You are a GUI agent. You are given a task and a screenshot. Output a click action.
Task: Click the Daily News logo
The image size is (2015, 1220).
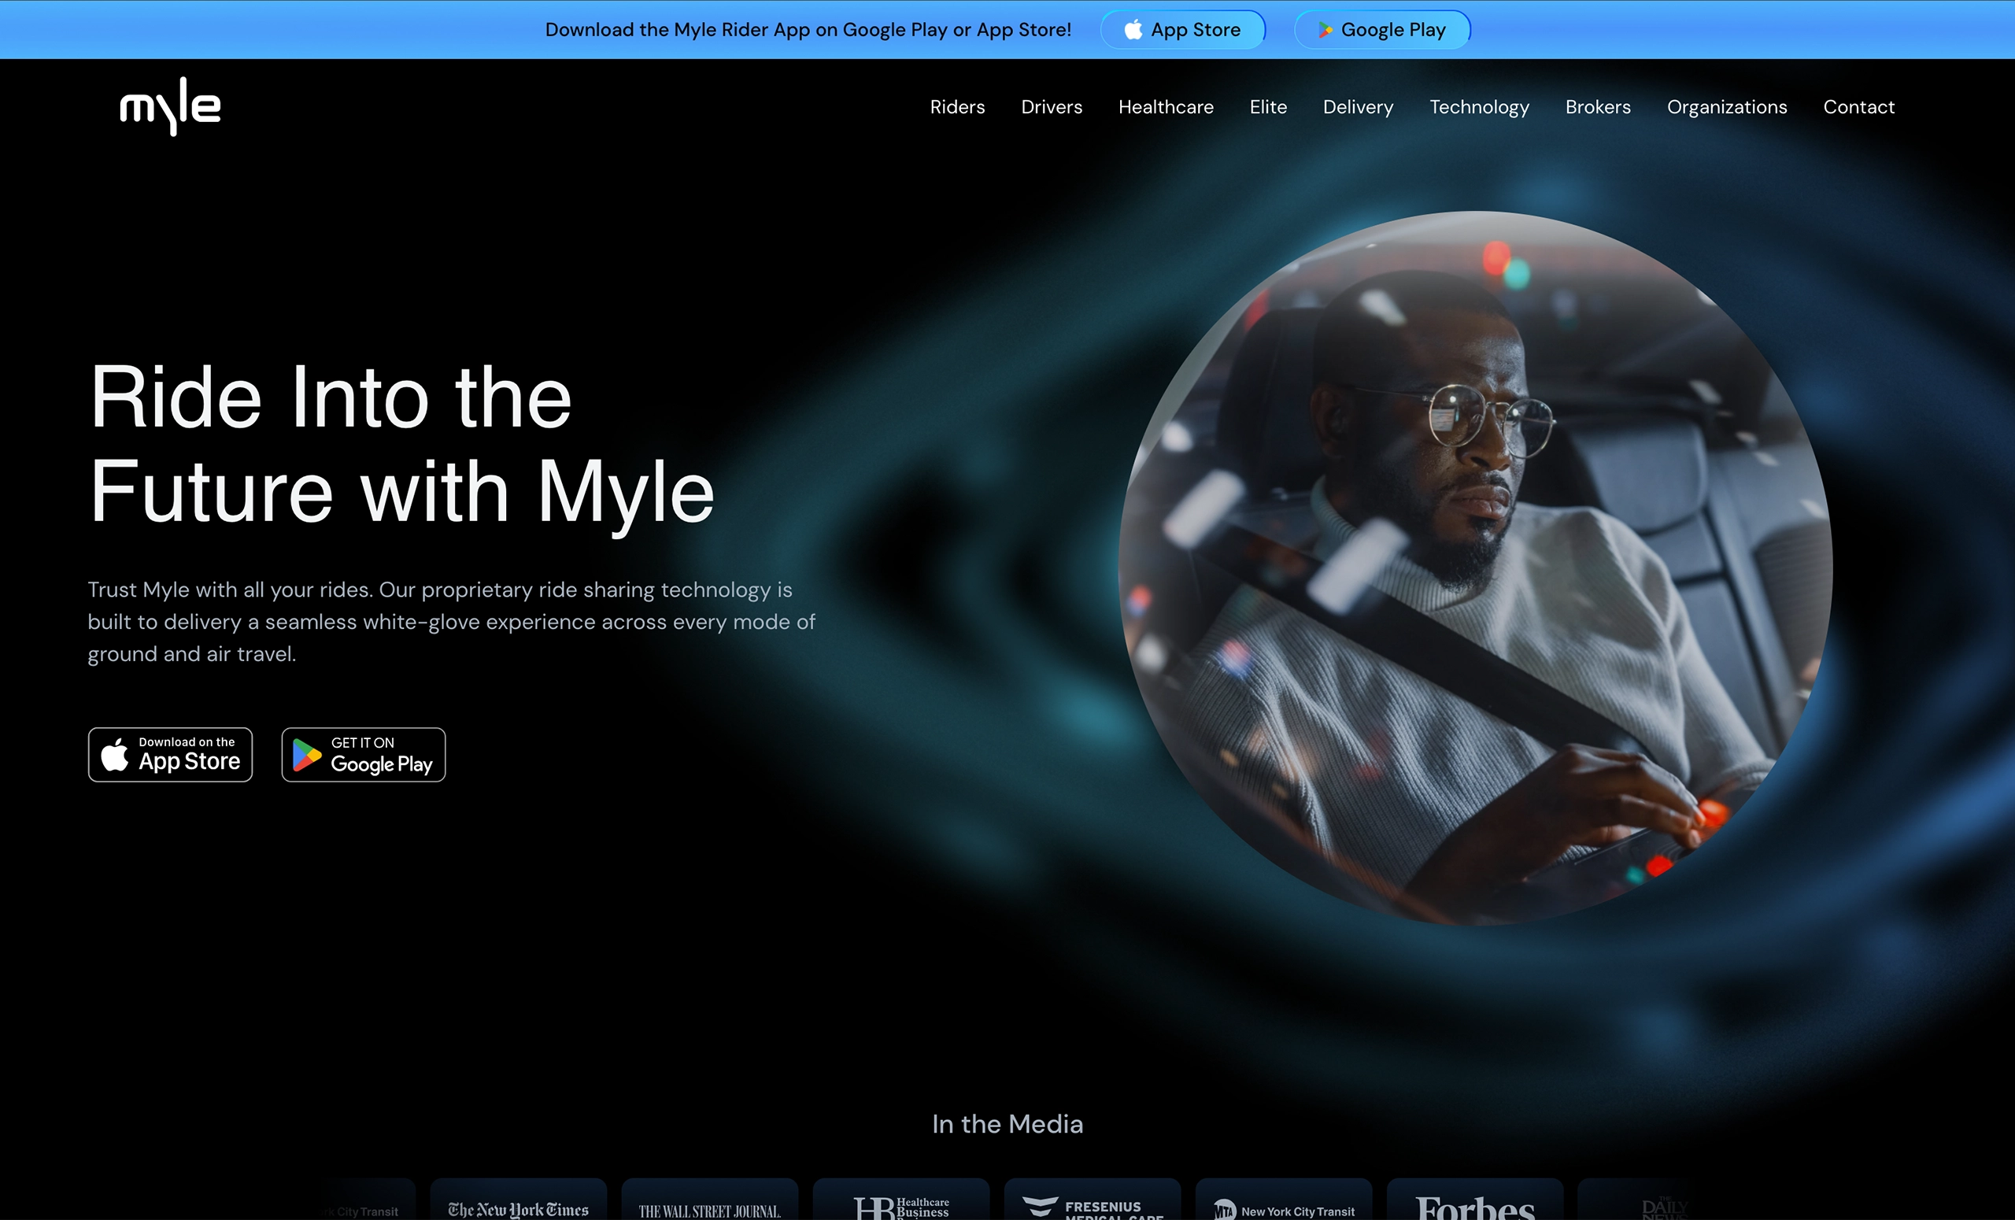coord(1666,1208)
